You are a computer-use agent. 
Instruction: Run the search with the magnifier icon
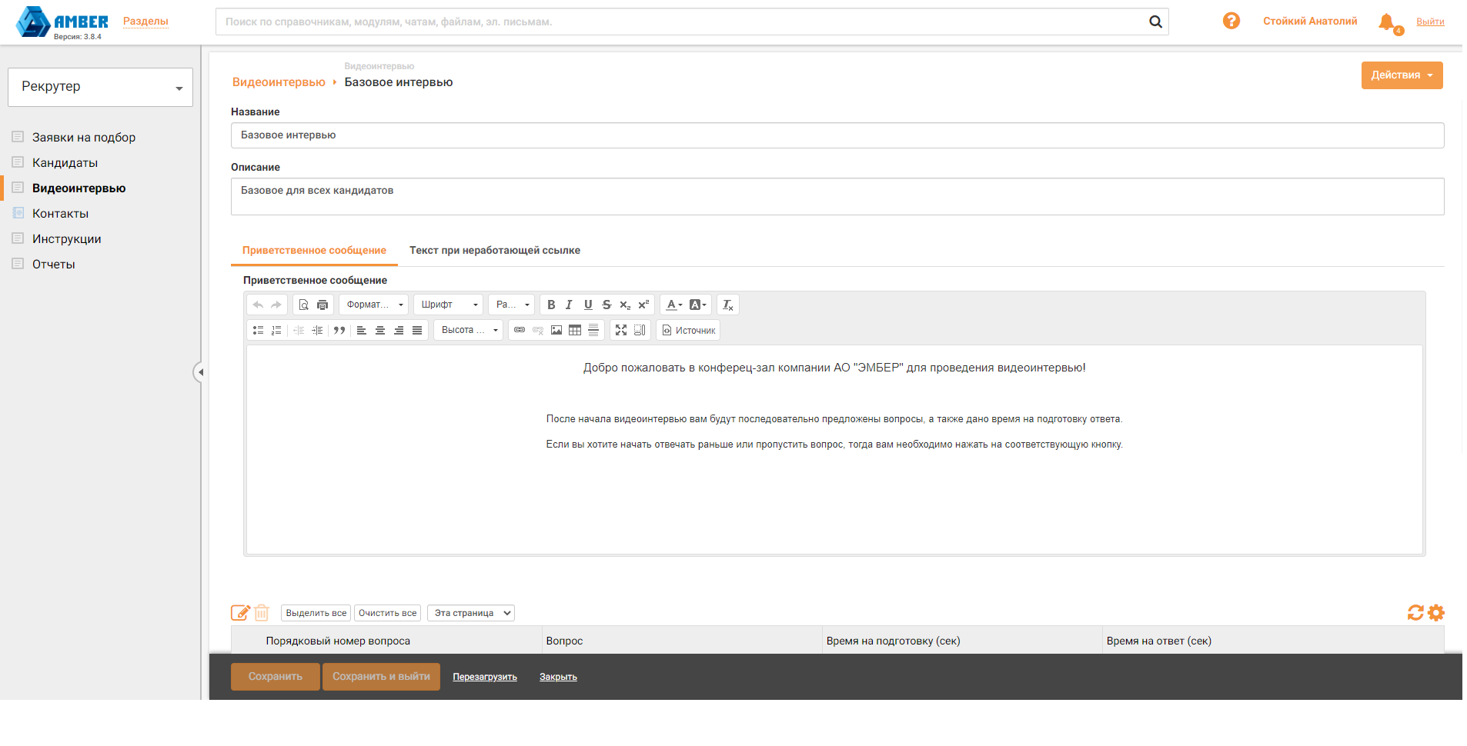[1155, 22]
